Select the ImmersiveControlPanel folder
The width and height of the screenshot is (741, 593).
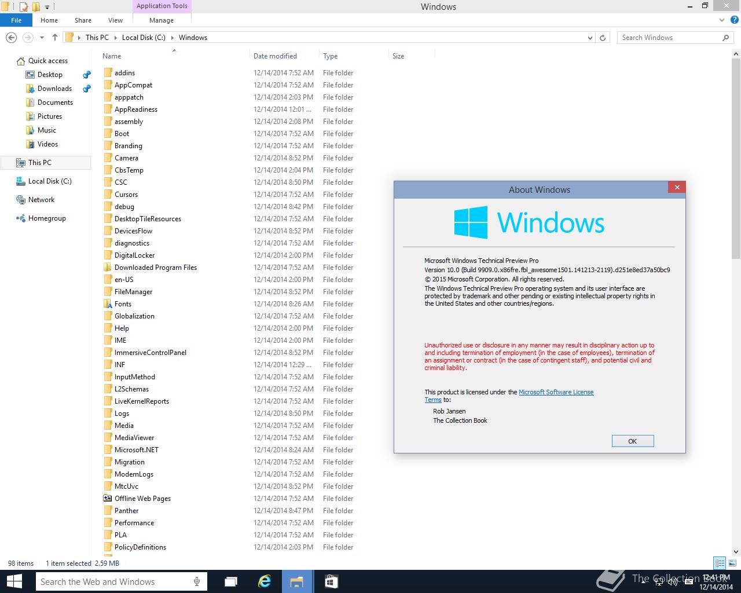[151, 353]
